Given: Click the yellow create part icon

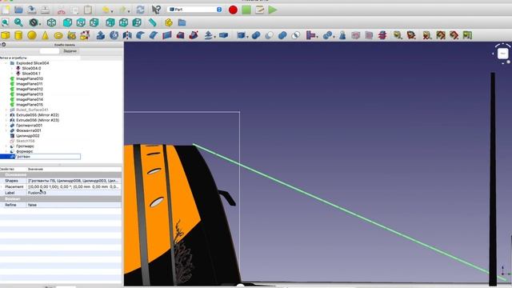Looking at the screenshot, I should pos(169,22).
